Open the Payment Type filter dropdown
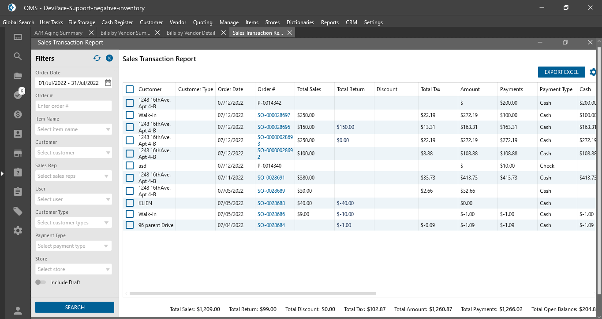Screen dimensions: 602x319 [x=73, y=246]
